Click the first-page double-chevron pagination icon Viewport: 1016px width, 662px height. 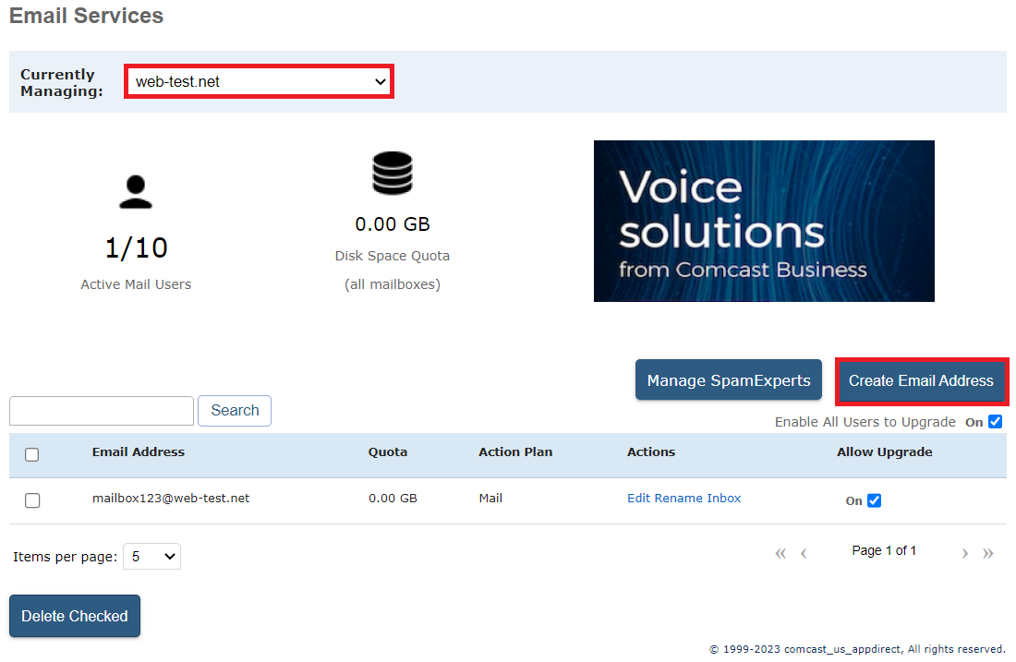click(780, 552)
